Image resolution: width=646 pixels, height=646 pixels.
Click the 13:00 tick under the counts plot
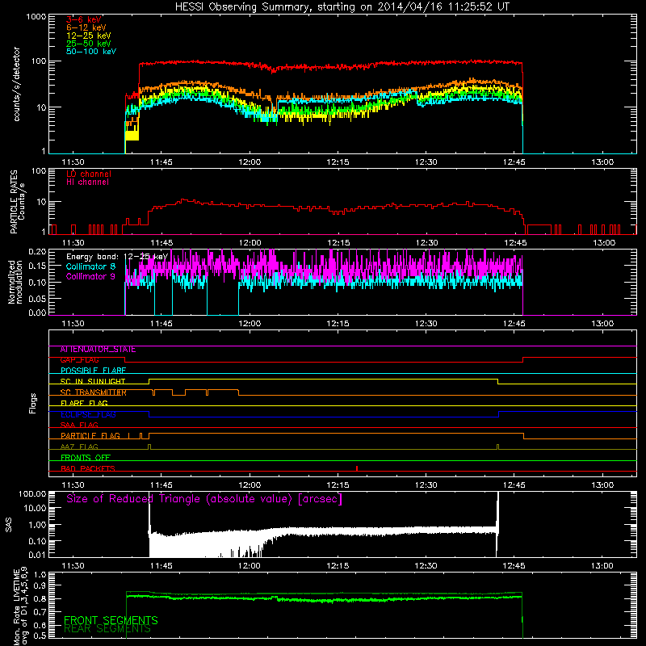point(602,162)
